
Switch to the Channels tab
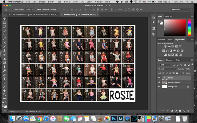pos(170,60)
